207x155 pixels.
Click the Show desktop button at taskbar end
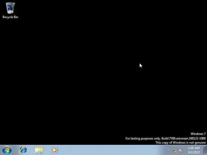point(205,150)
